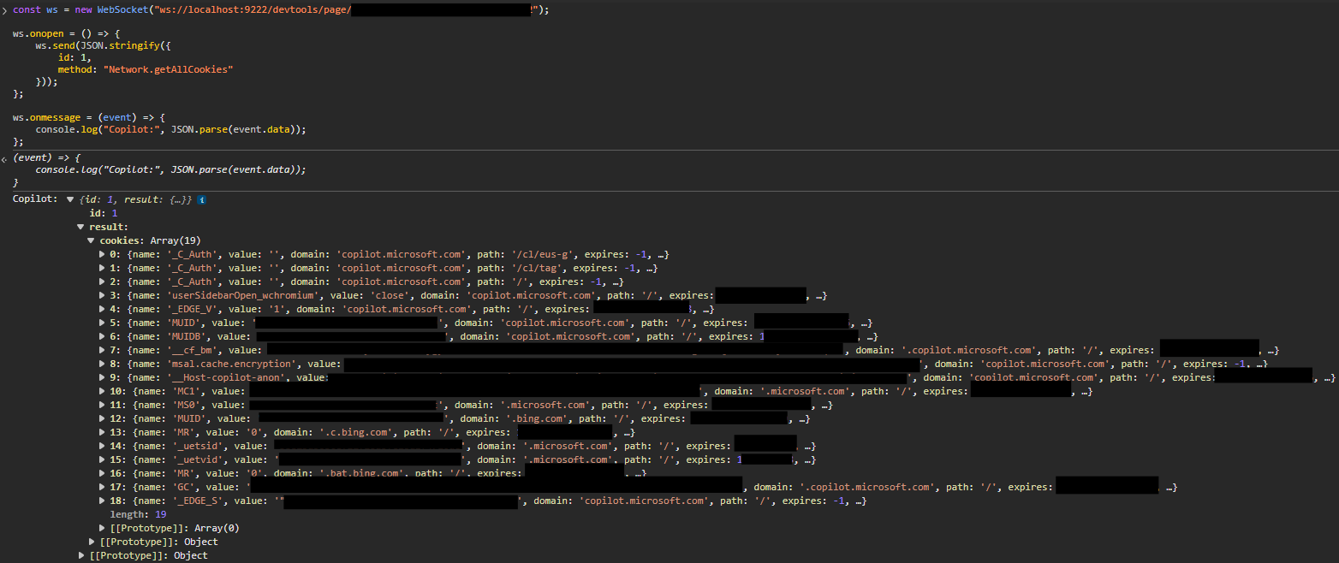Viewport: 1339px width, 563px height.
Task: Expand cookie 0 with path '/cl/eus-g'
Action: coord(103,254)
